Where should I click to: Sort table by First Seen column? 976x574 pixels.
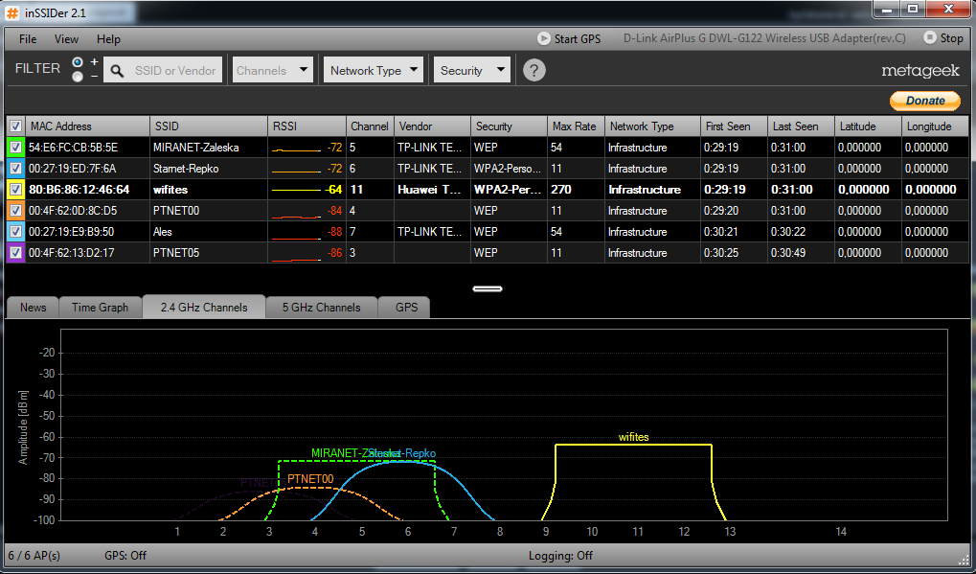click(735, 126)
